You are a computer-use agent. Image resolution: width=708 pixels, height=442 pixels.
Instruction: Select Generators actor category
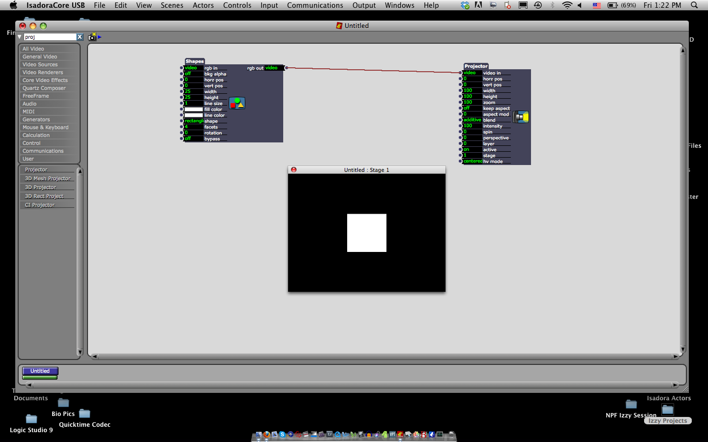49,119
